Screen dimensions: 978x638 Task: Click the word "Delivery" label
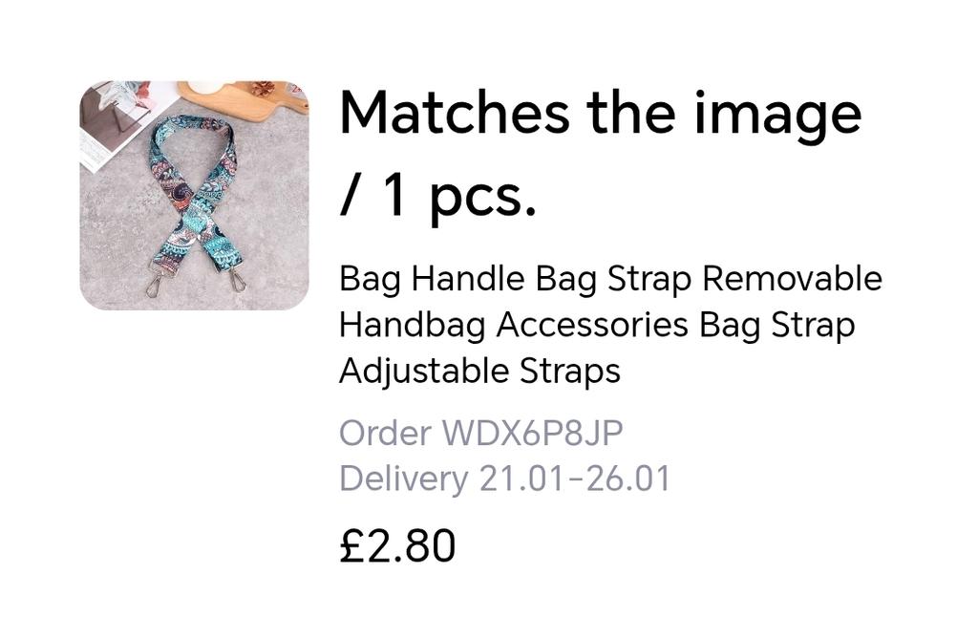click(404, 478)
